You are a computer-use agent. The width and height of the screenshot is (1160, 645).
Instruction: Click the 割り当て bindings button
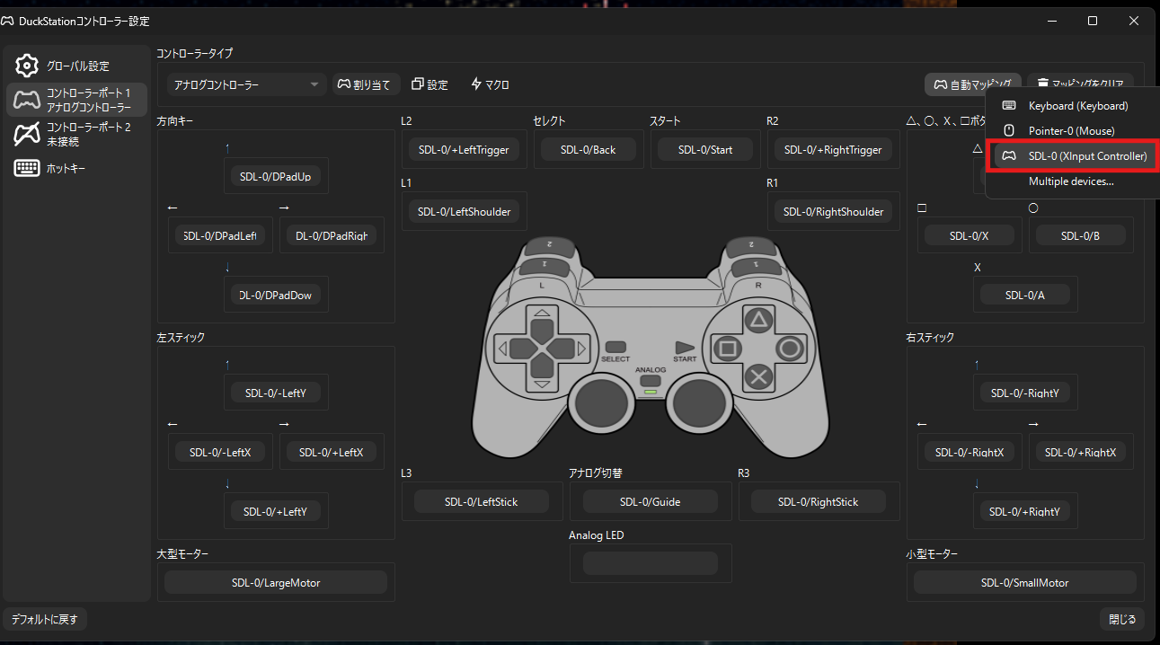click(366, 84)
